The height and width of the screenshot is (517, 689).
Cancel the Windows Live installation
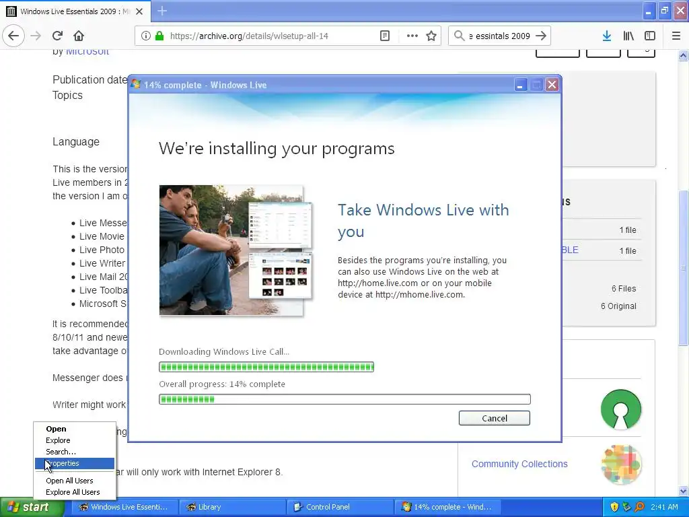495,418
